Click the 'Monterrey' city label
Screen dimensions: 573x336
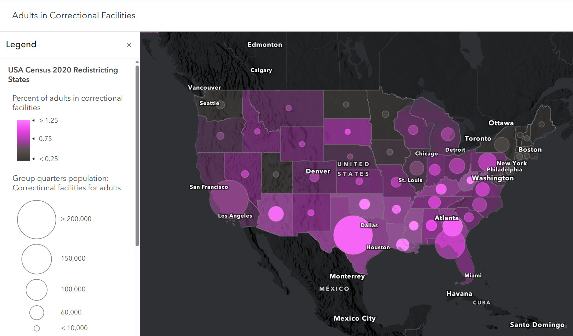click(x=347, y=276)
